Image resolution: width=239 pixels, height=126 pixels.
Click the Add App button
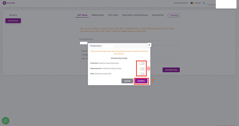174,16
